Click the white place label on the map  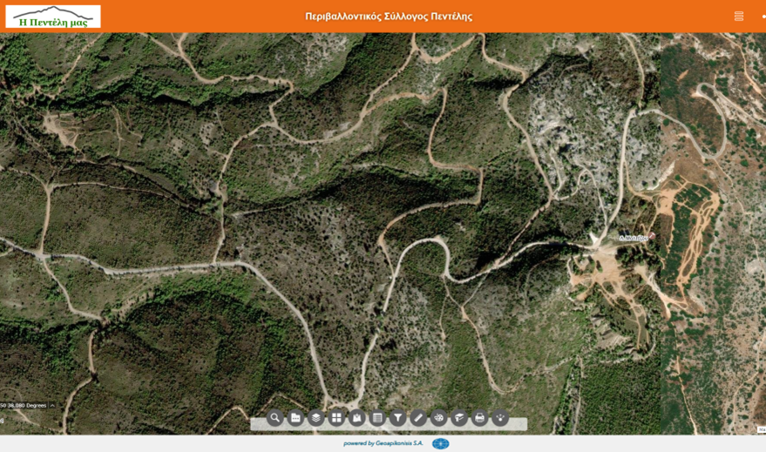634,238
